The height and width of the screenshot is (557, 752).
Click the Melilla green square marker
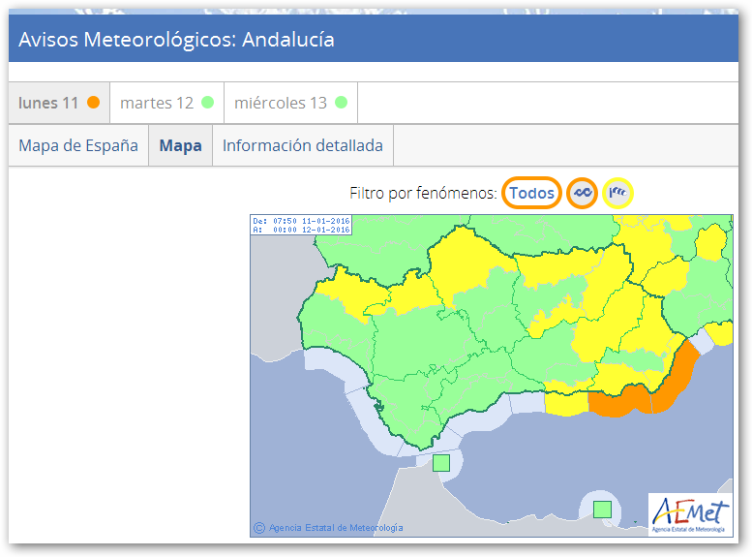(602, 509)
